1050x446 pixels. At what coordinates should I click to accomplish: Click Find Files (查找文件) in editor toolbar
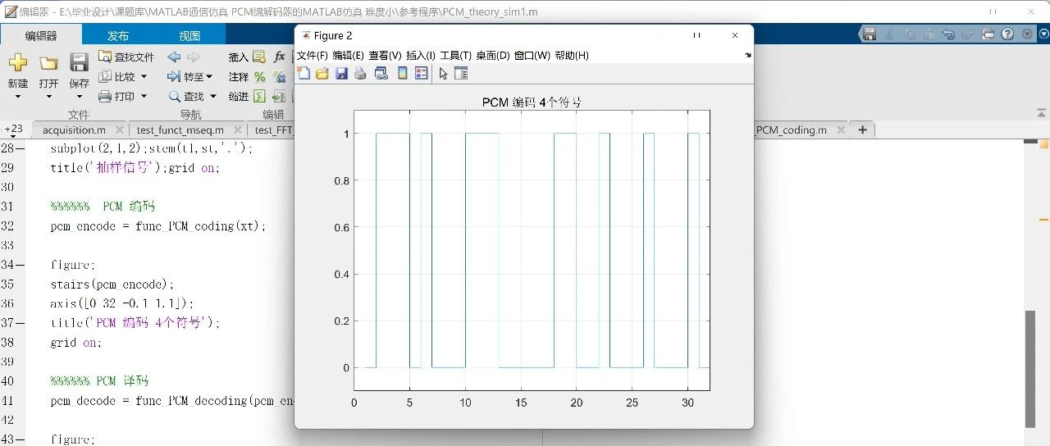126,57
